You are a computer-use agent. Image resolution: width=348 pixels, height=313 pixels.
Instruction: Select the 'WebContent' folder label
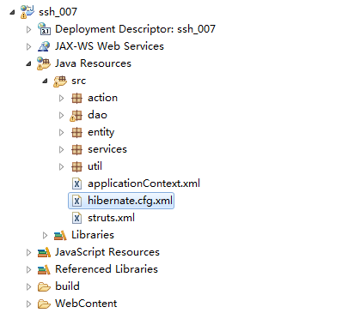point(86,304)
